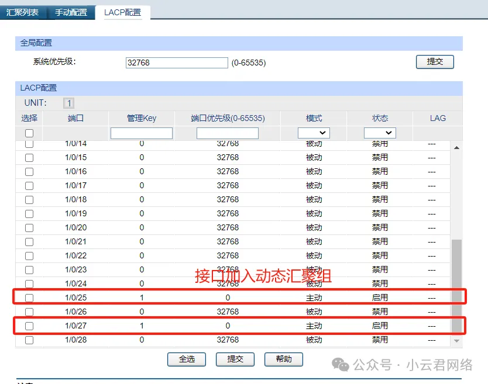Open the 模式 dropdown filter
The image size is (488, 384).
314,133
